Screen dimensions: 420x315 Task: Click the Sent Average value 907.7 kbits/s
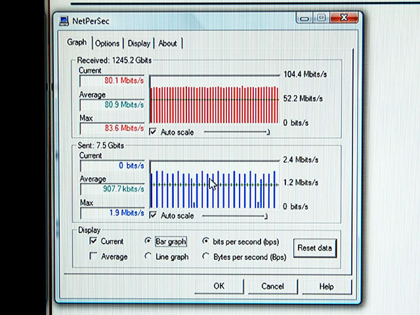112,189
